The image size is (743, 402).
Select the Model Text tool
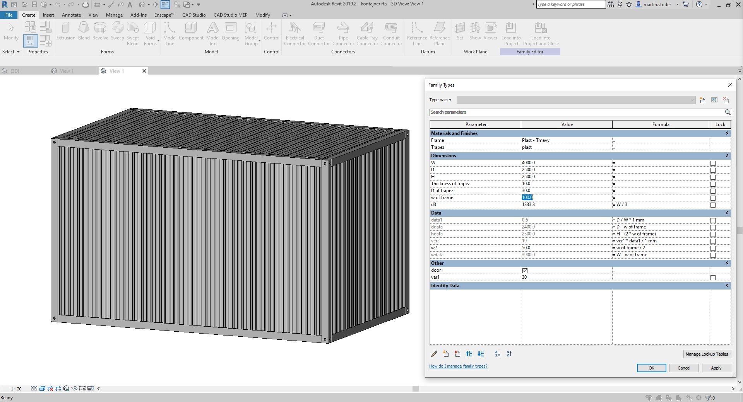coord(212,33)
